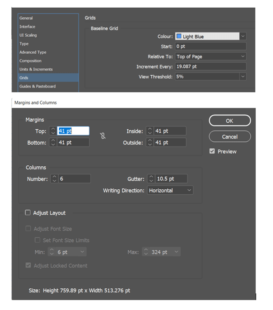Click the View Threshold value field
Image resolution: width=273 pixels, height=310 pixels.
207,76
